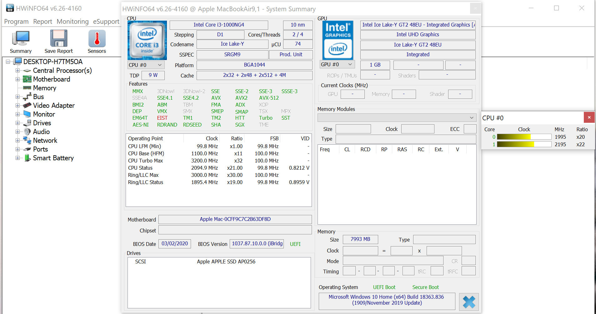The width and height of the screenshot is (596, 314).
Task: Open the Program menu
Action: (x=16, y=22)
